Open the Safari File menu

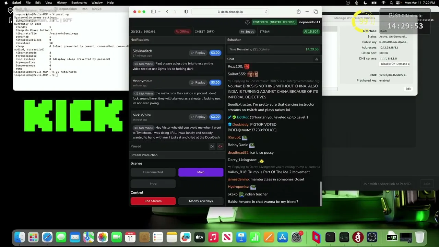pos(28,3)
